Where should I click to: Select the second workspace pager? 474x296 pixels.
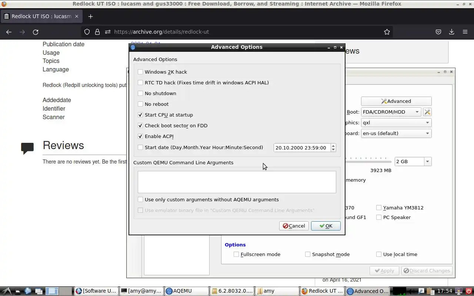pyautogui.click(x=65, y=291)
